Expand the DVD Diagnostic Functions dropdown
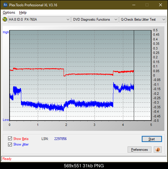Viewport: 168px width, 169px height. (x=95, y=20)
